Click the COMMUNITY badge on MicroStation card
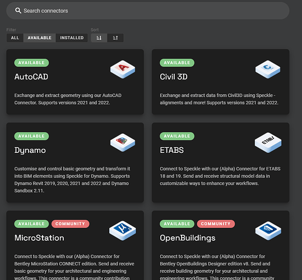Image resolution: width=302 pixels, height=280 pixels. coord(70,224)
